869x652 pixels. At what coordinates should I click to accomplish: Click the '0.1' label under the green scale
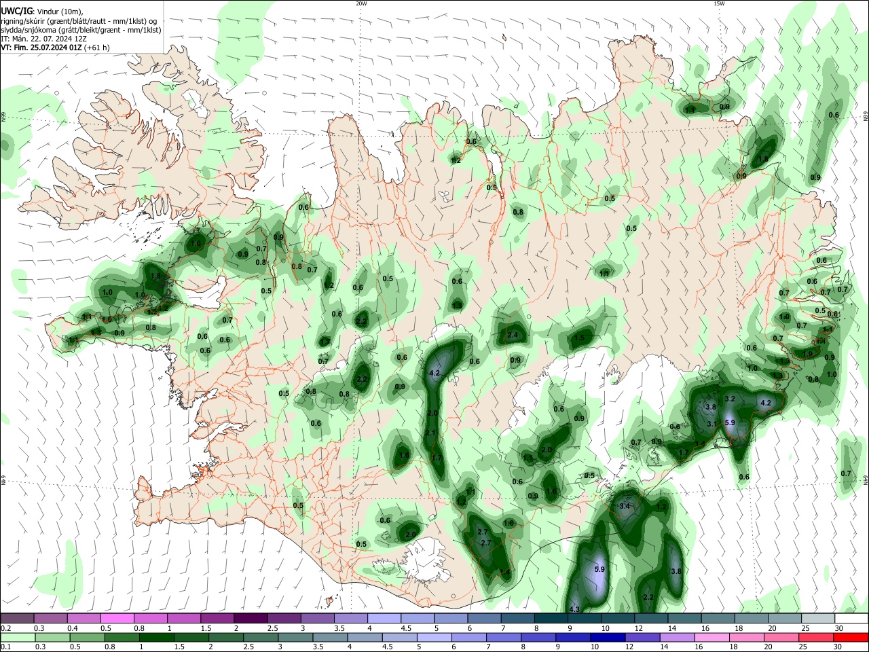point(5,647)
